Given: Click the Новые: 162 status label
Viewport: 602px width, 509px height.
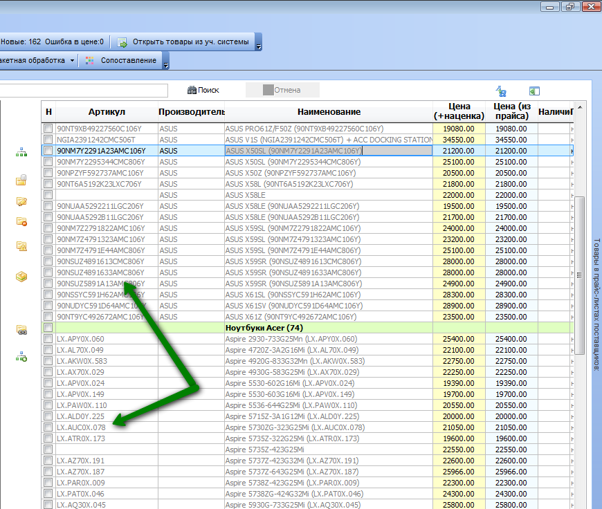Looking at the screenshot, I should [x=21, y=42].
